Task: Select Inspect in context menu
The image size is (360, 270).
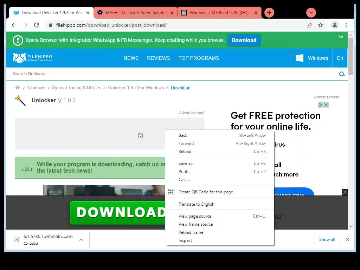Action: click(220, 240)
